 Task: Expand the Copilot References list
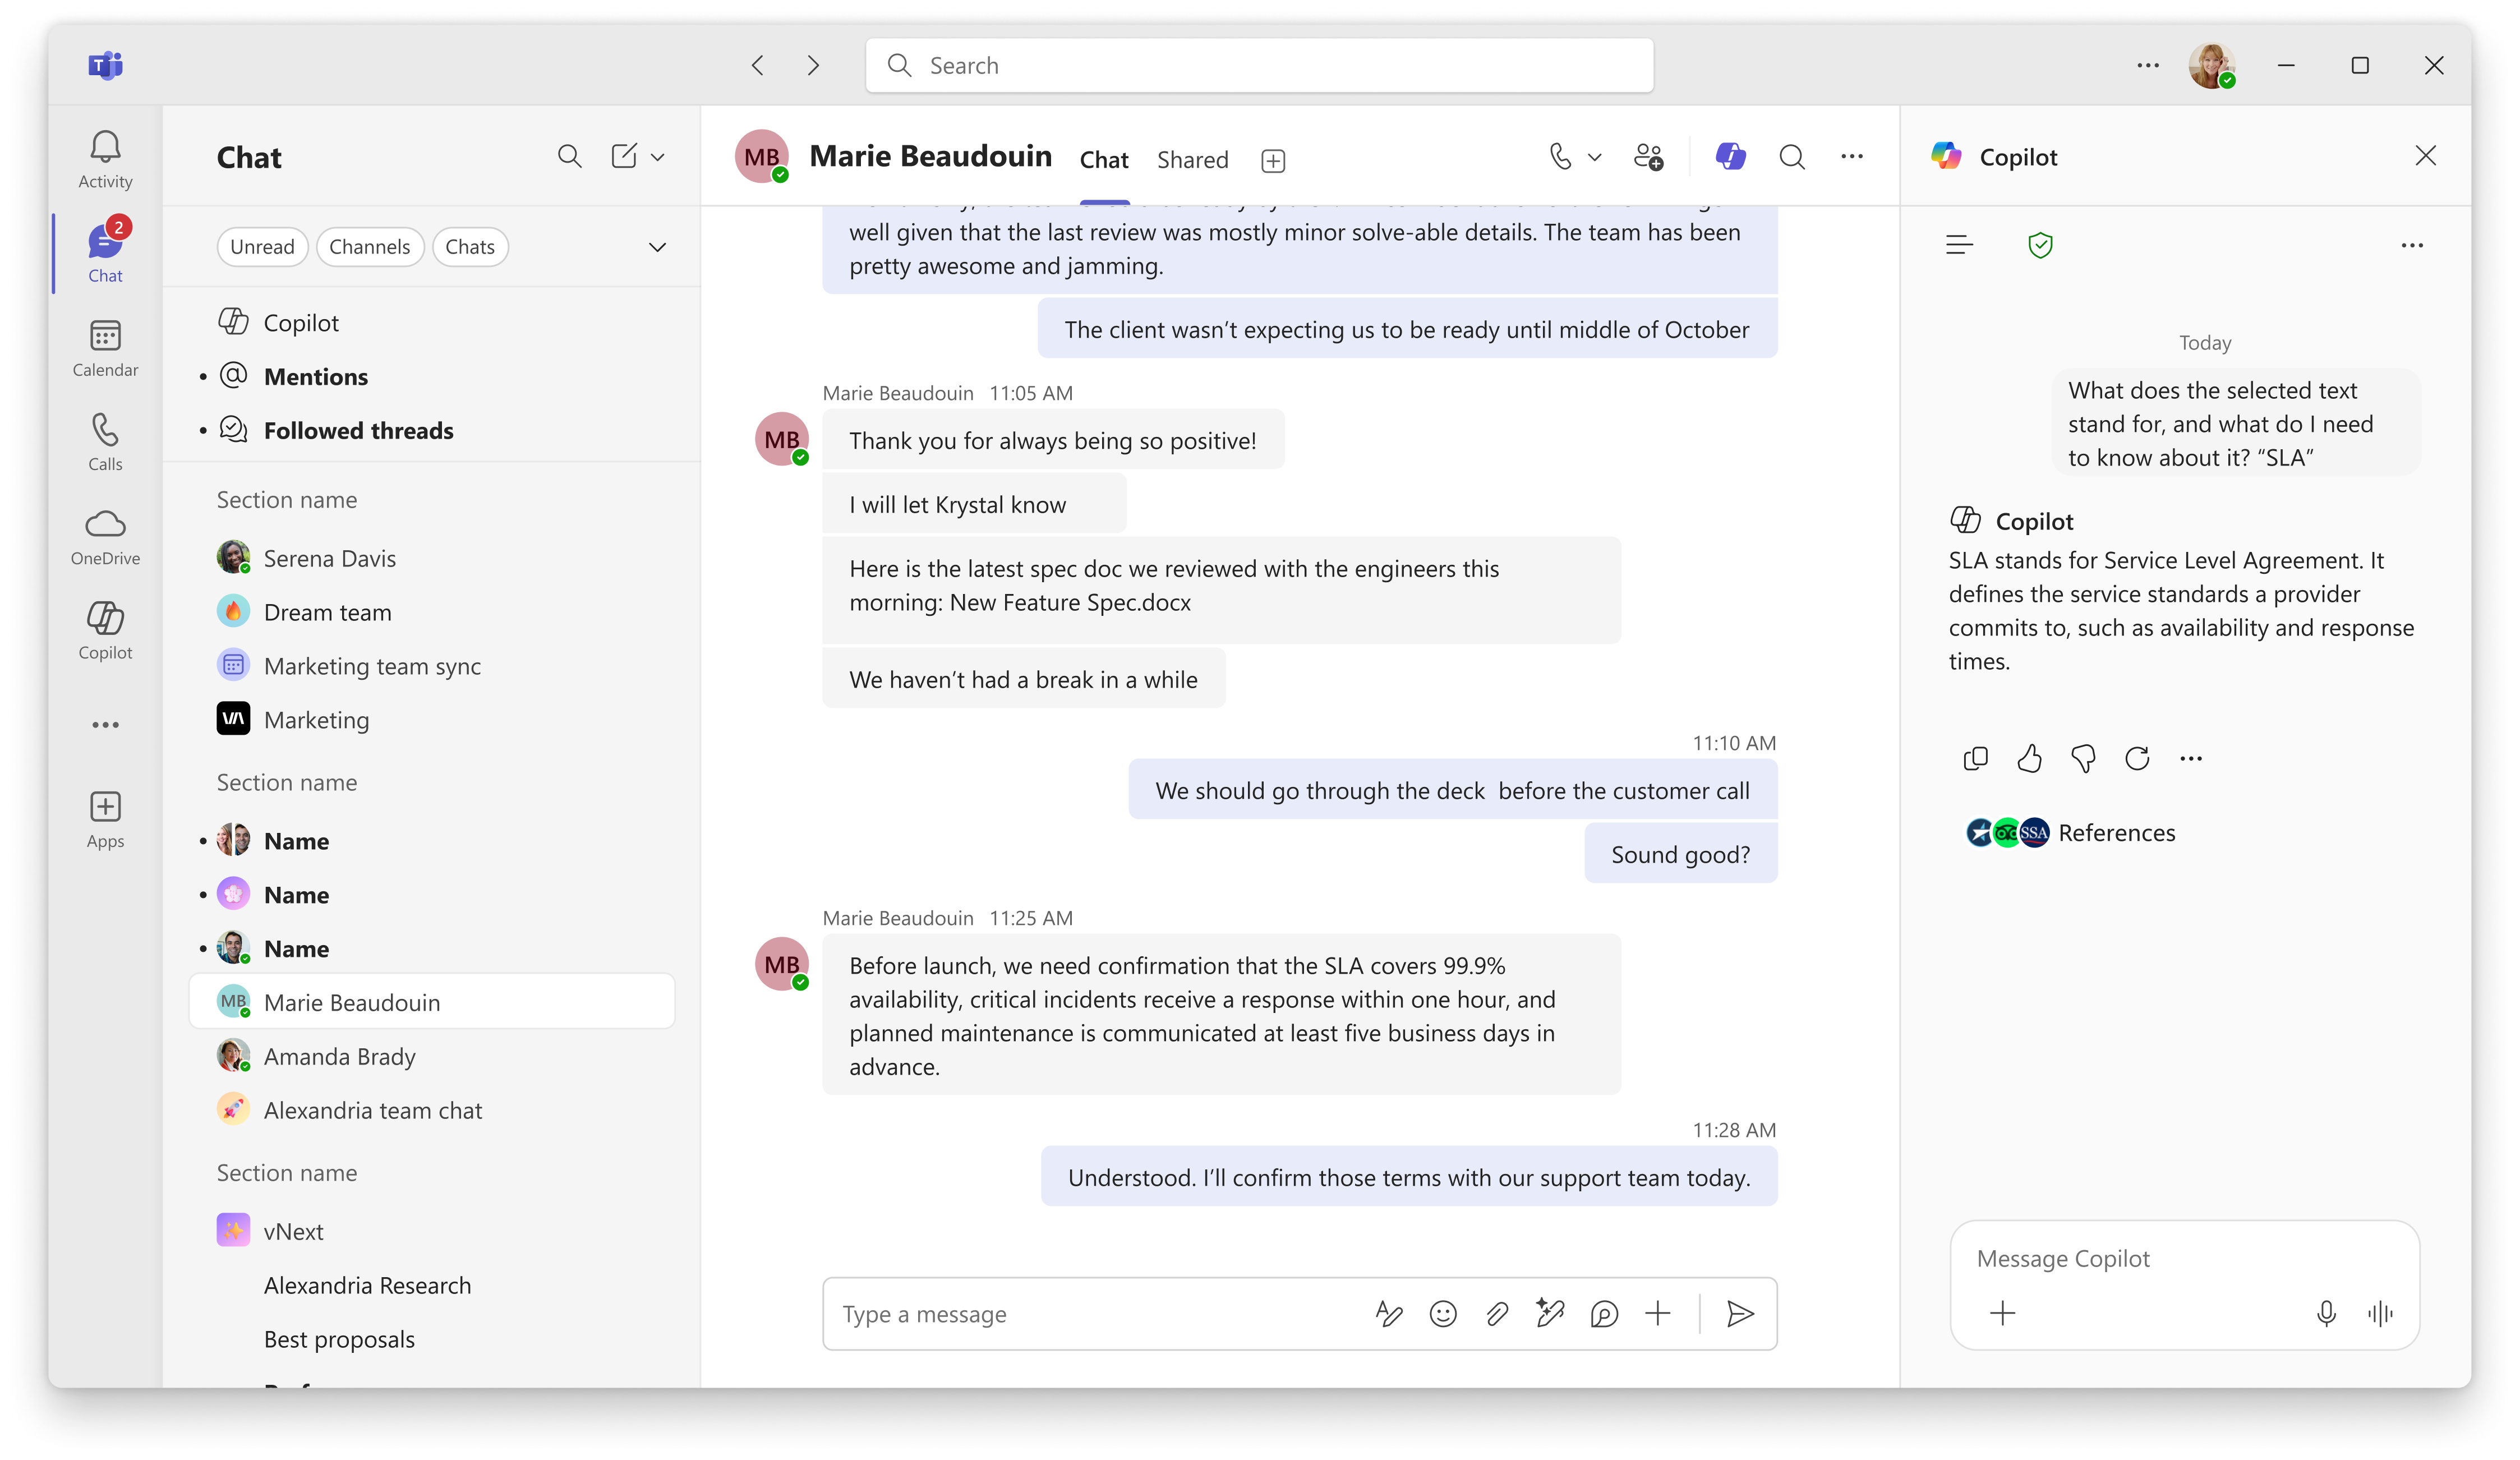[x=2071, y=833]
